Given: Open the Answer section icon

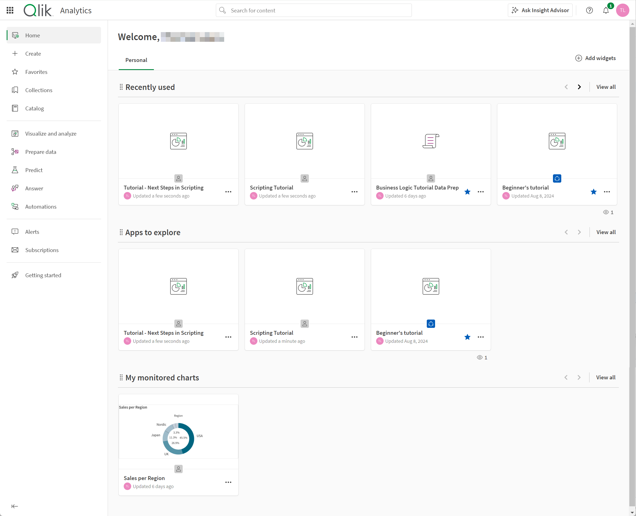Looking at the screenshot, I should (x=15, y=188).
